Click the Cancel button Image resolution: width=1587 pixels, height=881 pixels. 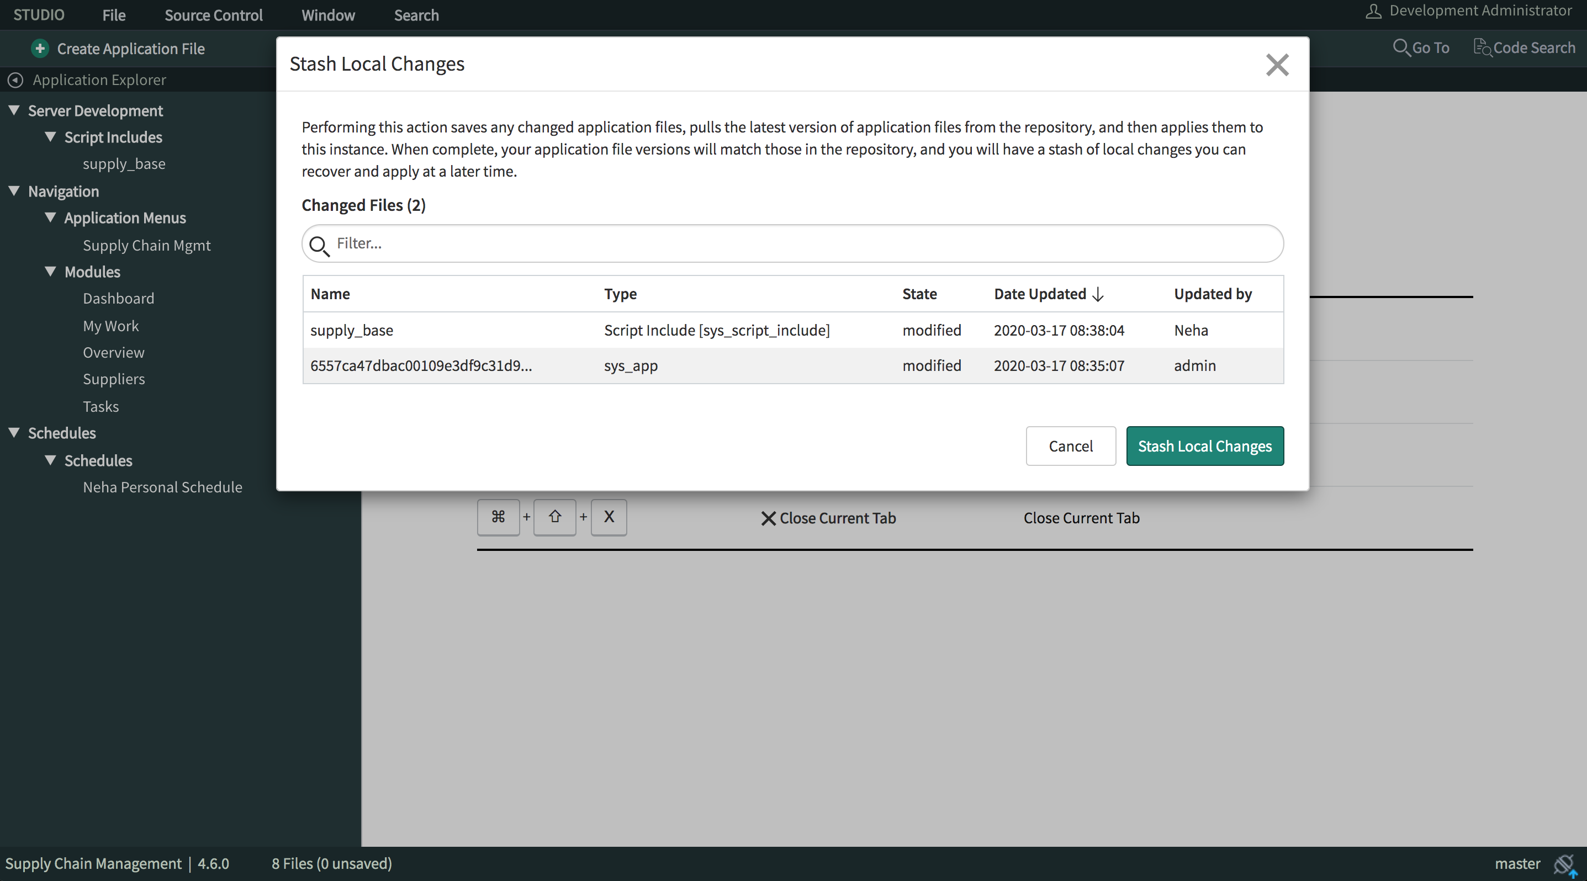click(x=1071, y=445)
